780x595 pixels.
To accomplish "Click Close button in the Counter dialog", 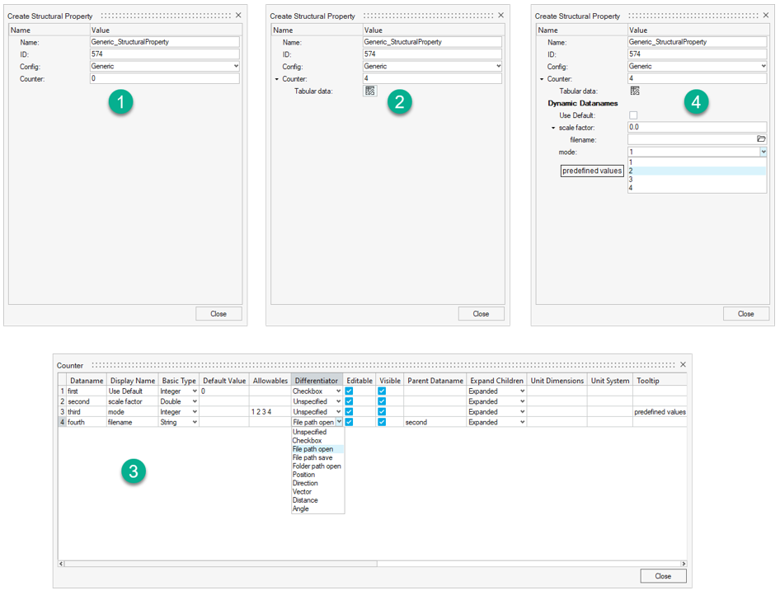I will (x=662, y=576).
